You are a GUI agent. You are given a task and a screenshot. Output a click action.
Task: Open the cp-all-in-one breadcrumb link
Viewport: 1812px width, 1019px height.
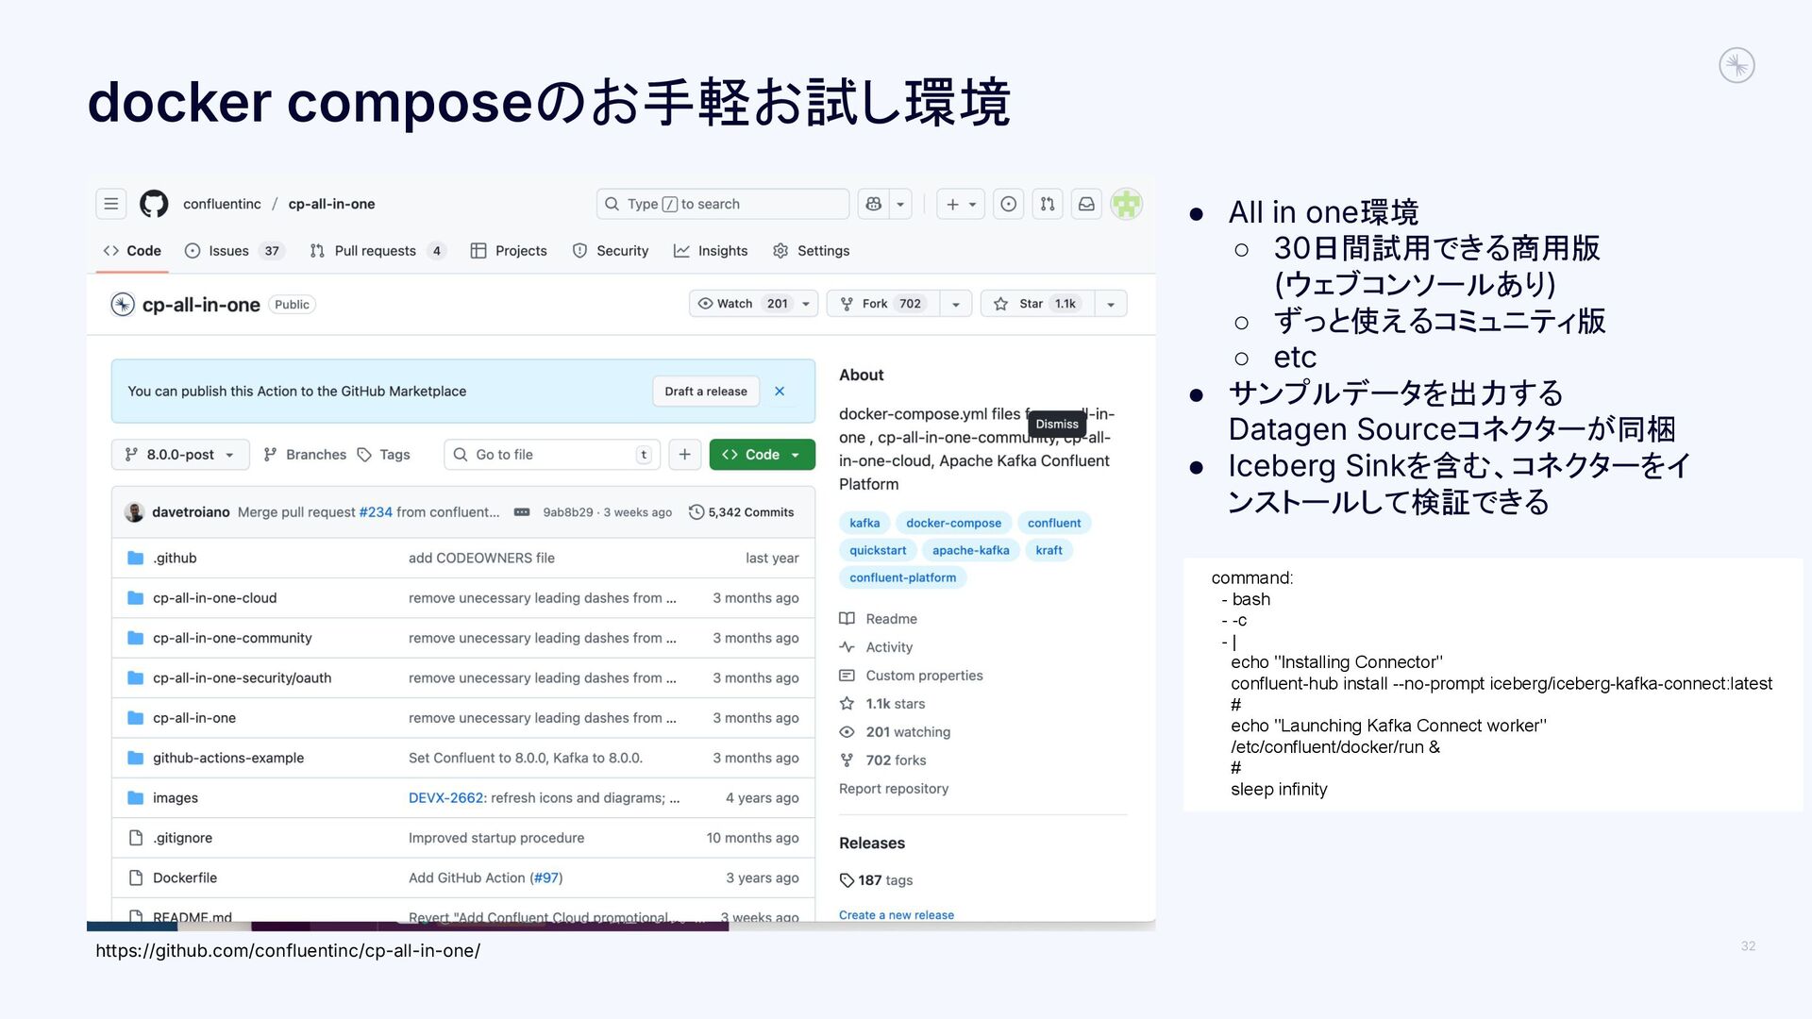click(331, 204)
